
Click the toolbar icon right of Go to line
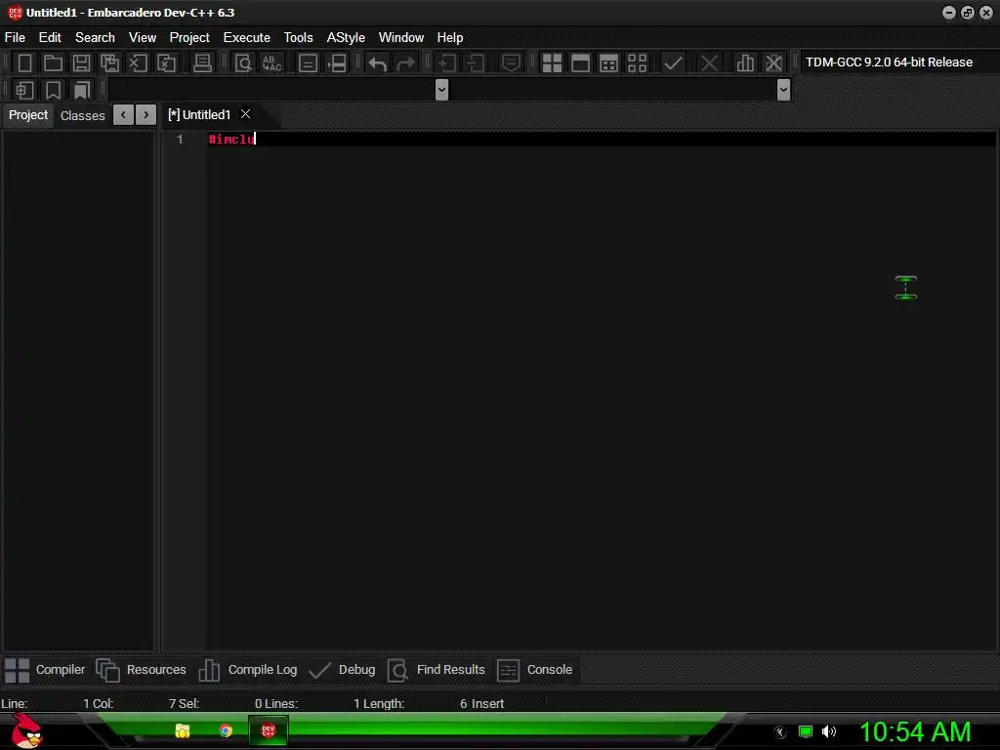(337, 62)
